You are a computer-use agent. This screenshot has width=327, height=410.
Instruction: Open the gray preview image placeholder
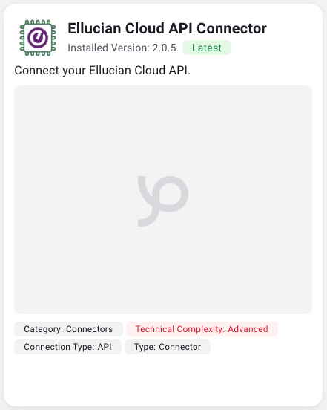[x=163, y=200]
